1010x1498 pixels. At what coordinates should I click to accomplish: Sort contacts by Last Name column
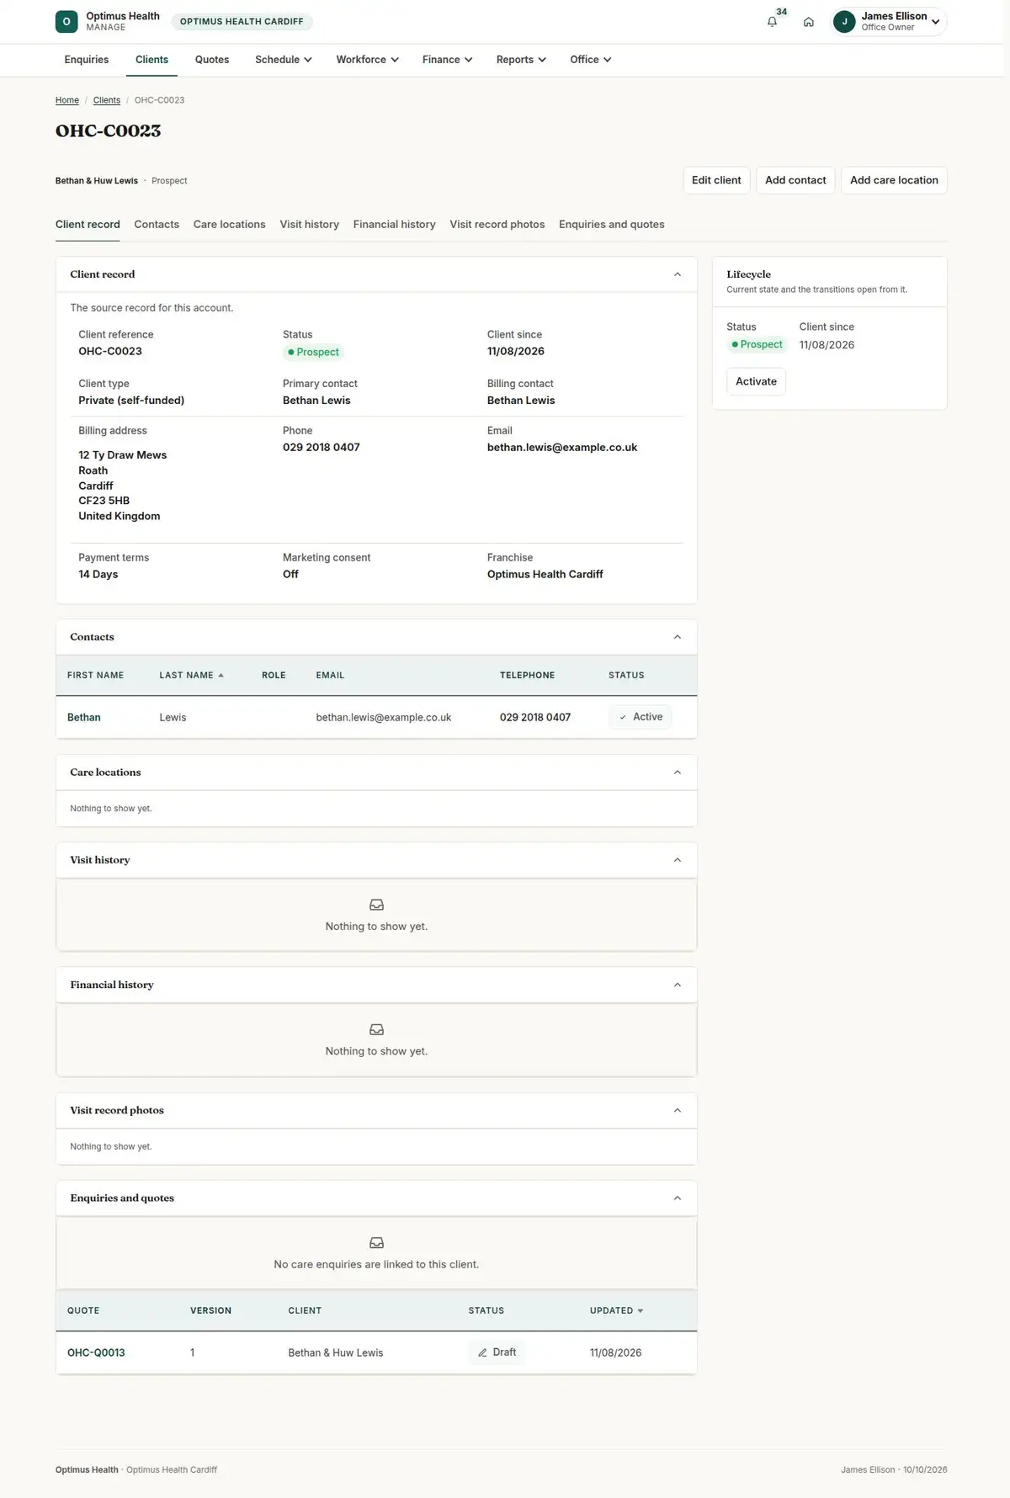tap(192, 675)
